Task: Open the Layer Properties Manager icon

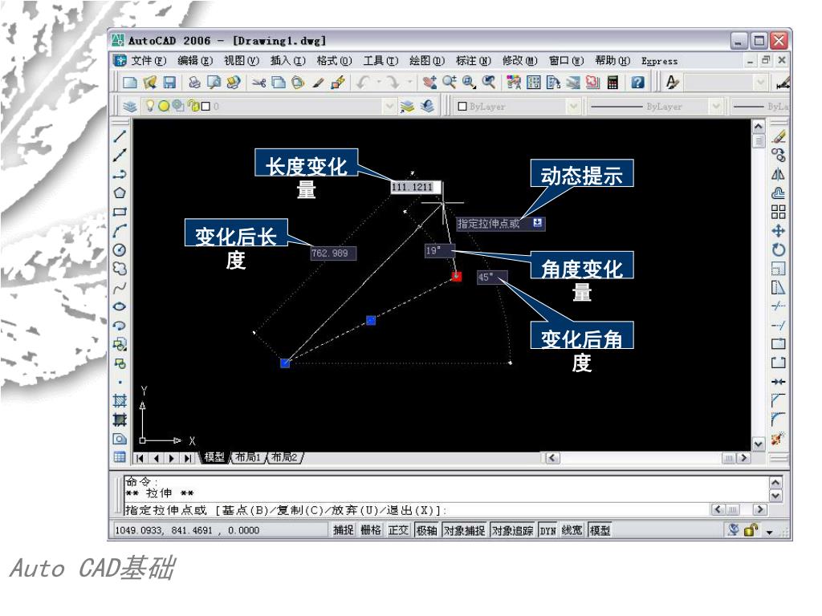Action: (x=129, y=107)
